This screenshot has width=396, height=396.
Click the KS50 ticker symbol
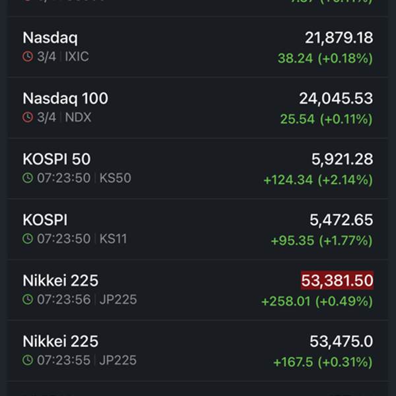pos(115,178)
